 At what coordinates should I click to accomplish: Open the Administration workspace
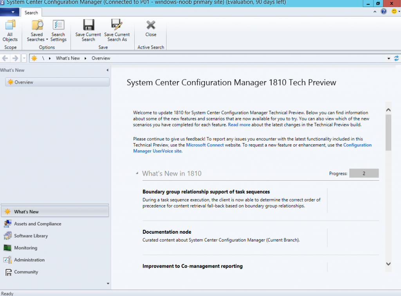55,260
